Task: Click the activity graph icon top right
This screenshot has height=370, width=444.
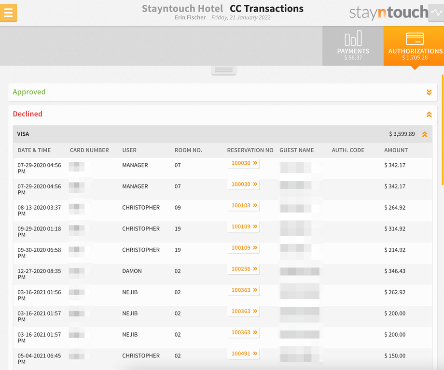Action: coord(436,13)
